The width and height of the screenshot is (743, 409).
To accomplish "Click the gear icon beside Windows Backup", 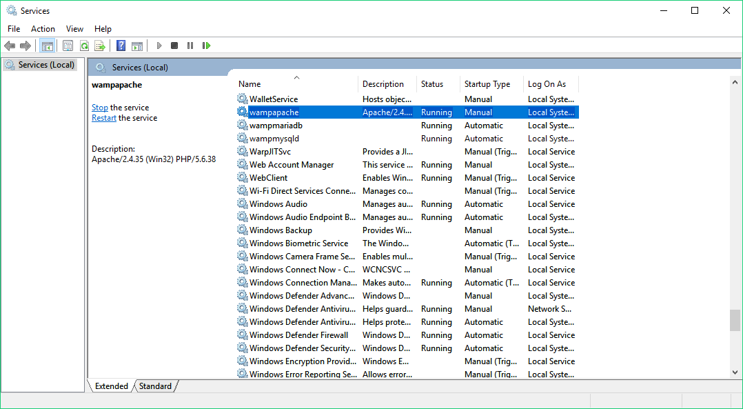I will click(242, 230).
